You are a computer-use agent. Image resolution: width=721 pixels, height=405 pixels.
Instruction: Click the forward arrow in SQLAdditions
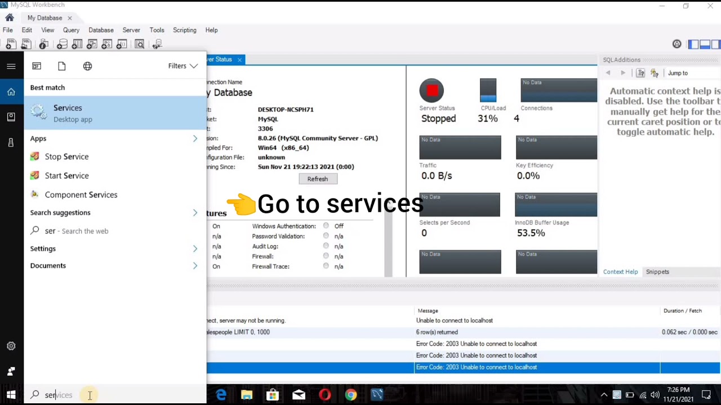pos(623,73)
